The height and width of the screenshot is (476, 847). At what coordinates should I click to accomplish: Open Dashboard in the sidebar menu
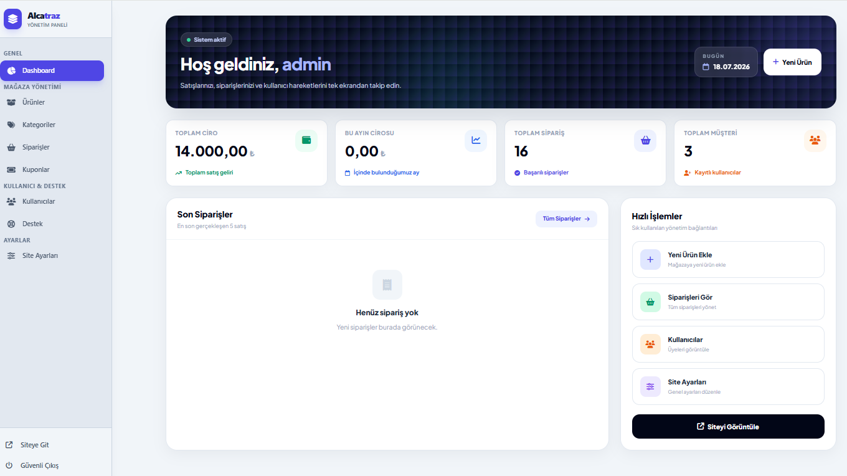tap(52, 70)
